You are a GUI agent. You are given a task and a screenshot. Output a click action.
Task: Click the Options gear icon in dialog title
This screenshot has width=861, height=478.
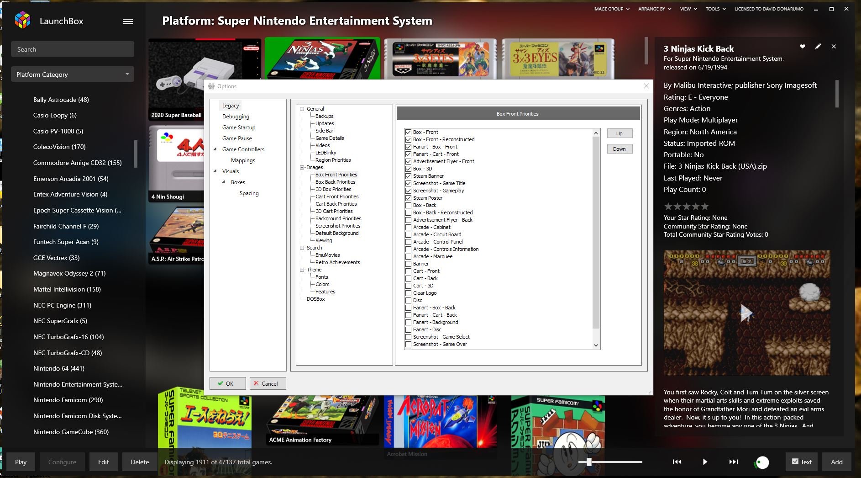coord(211,86)
